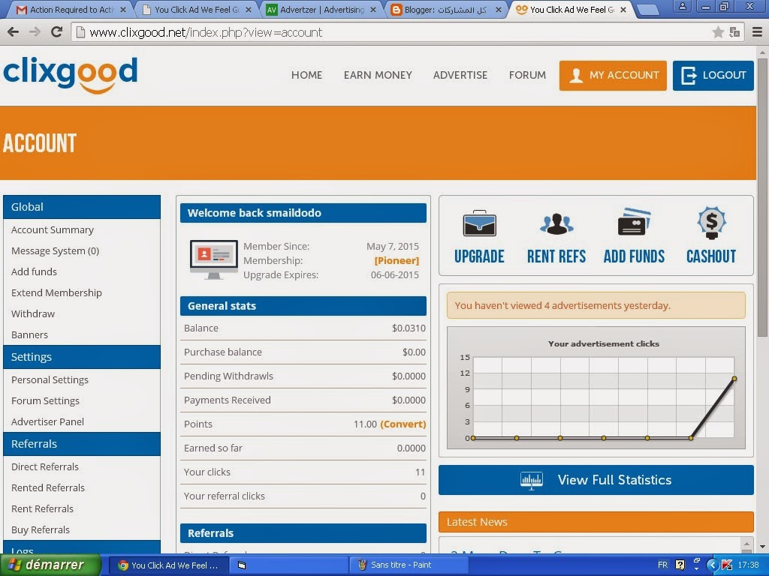
Task: Open ADVERTISE menu item
Action: [460, 75]
